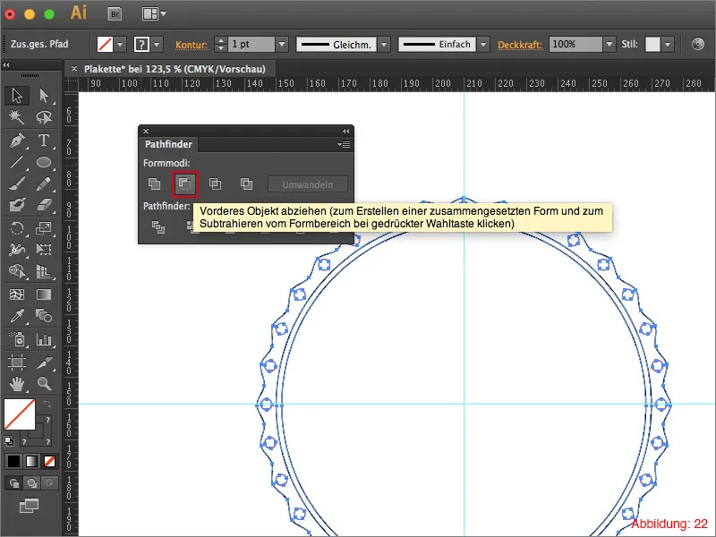
Task: Select the Perspective Grid tool
Action: 44,271
